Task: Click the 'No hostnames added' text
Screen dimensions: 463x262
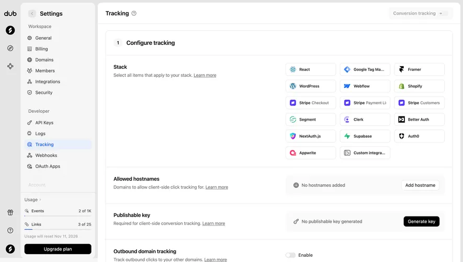Action: pyautogui.click(x=323, y=185)
